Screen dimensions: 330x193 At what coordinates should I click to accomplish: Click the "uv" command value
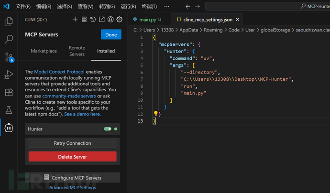206,58
